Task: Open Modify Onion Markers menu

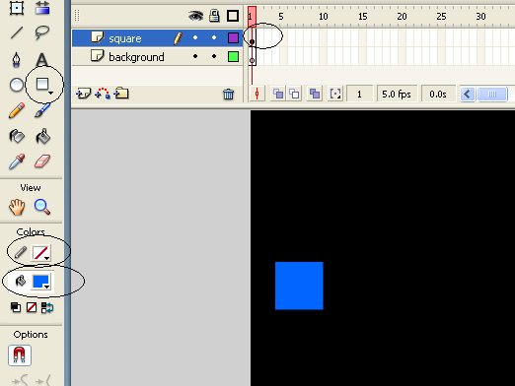Action: click(x=335, y=95)
